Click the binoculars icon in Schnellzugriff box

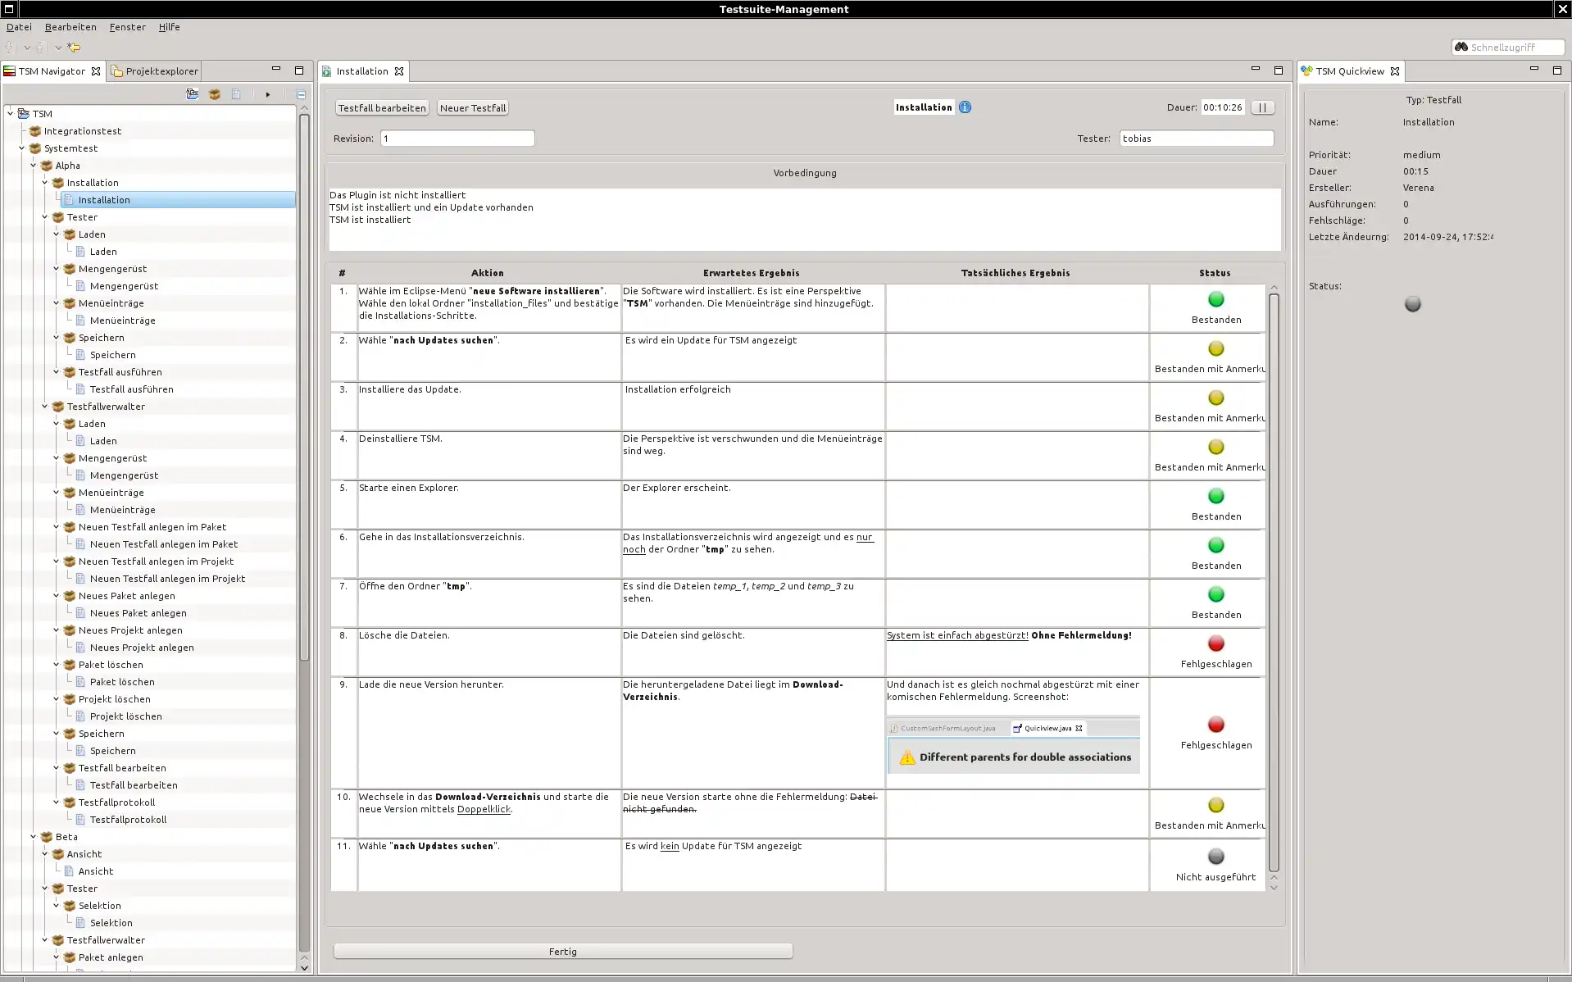pos(1461,47)
